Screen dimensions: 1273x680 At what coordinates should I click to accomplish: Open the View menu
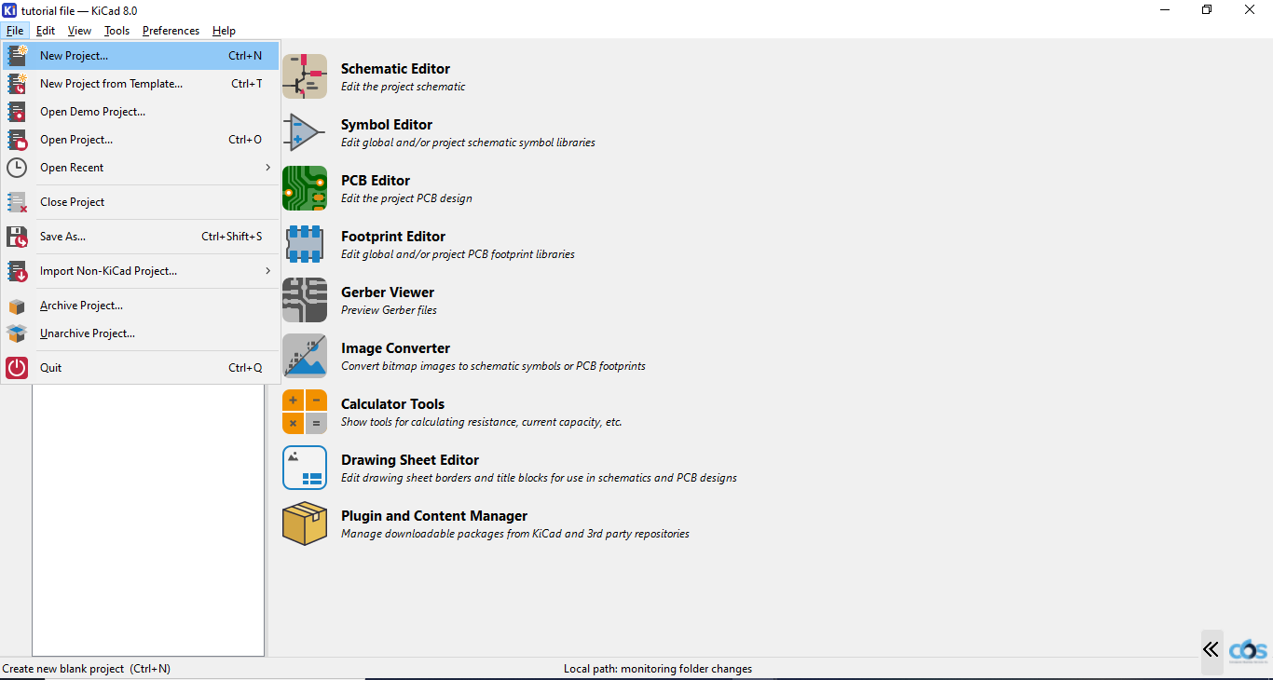[79, 31]
